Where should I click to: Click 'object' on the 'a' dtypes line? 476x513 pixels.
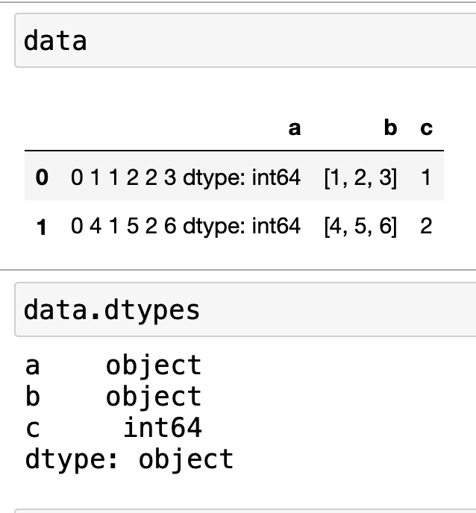[154, 365]
